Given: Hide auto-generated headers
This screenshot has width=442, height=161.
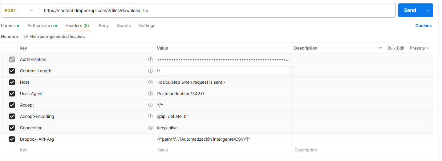Looking at the screenshot, I should pyautogui.click(x=55, y=37).
